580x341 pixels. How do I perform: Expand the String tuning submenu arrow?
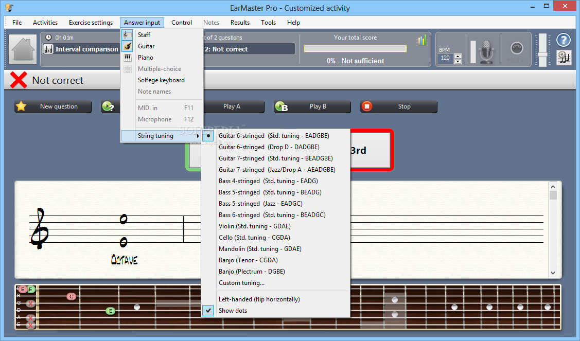point(198,136)
